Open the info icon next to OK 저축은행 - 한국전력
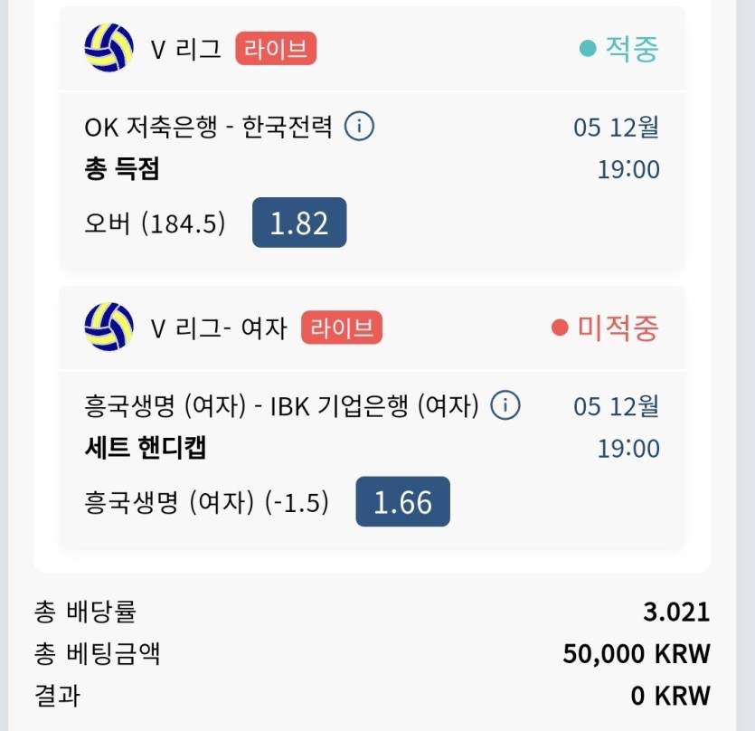The height and width of the screenshot is (731, 755). tap(360, 127)
